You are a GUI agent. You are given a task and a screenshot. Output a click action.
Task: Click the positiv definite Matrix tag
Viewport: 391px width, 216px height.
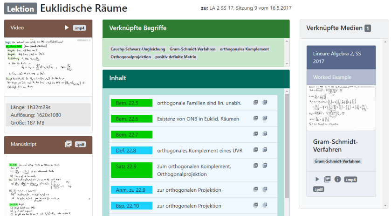[176, 57]
